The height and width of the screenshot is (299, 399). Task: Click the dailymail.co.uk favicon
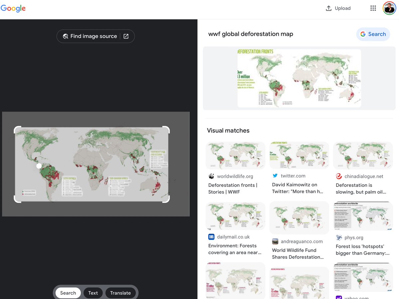(211, 237)
